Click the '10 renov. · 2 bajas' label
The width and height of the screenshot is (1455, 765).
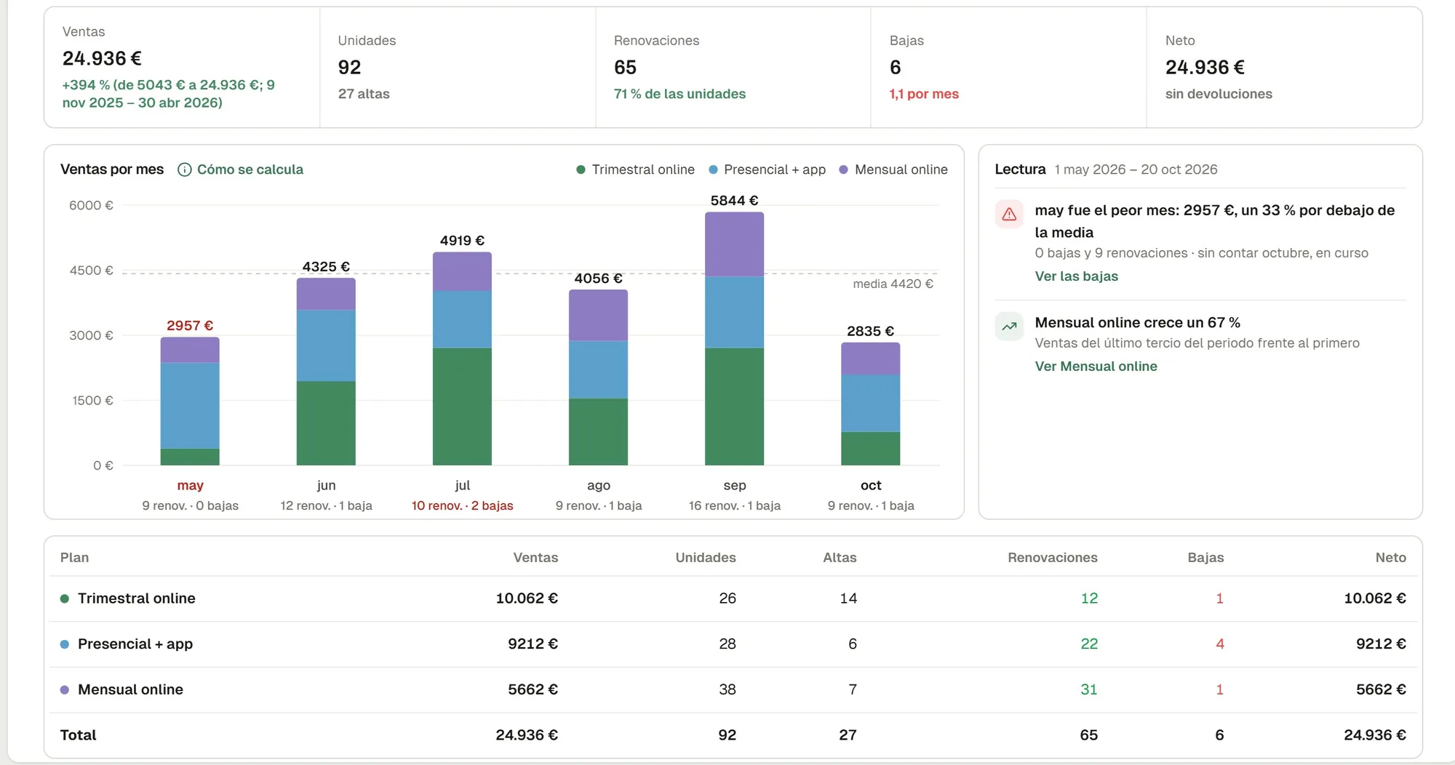coord(462,505)
